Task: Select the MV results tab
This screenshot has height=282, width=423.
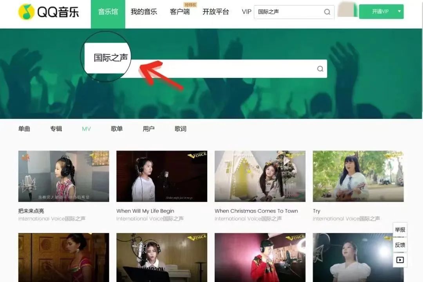Action: (x=86, y=129)
